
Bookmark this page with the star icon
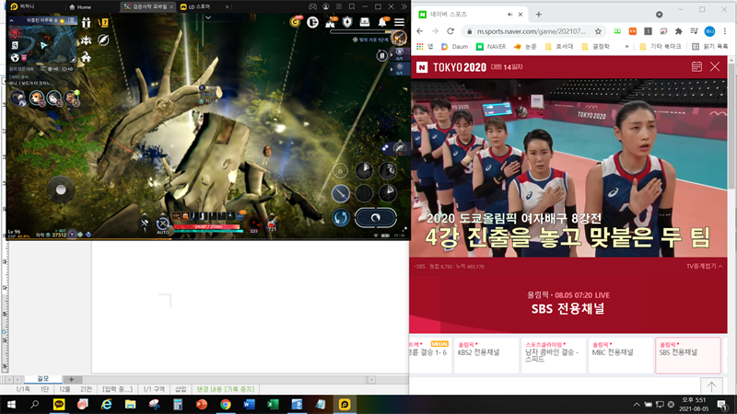[598, 31]
